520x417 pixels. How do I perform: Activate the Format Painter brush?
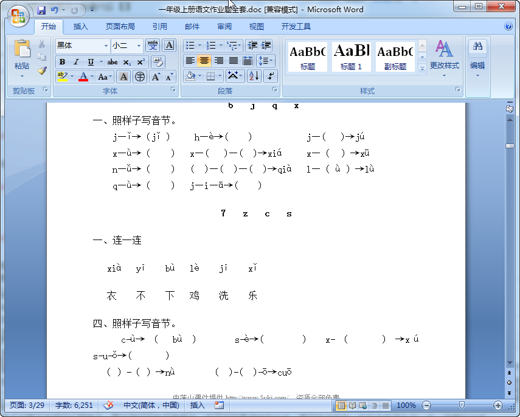click(x=42, y=71)
